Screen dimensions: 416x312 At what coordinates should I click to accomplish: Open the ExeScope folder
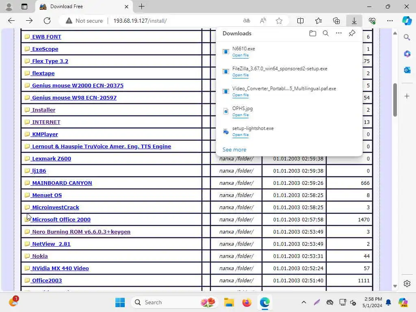click(45, 49)
